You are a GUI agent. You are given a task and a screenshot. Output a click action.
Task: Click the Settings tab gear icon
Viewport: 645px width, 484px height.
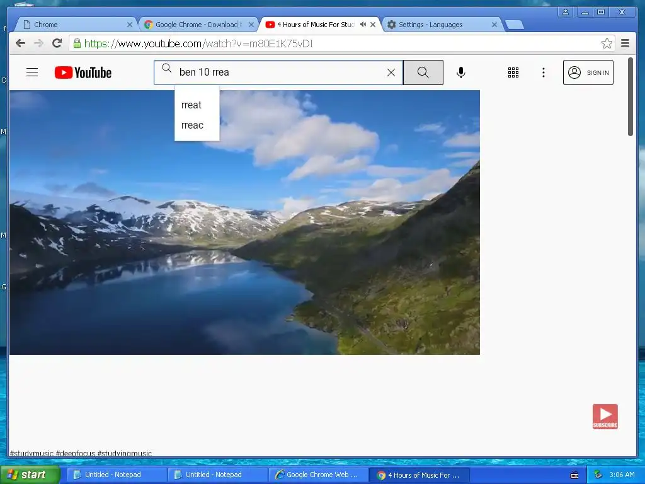(x=391, y=25)
